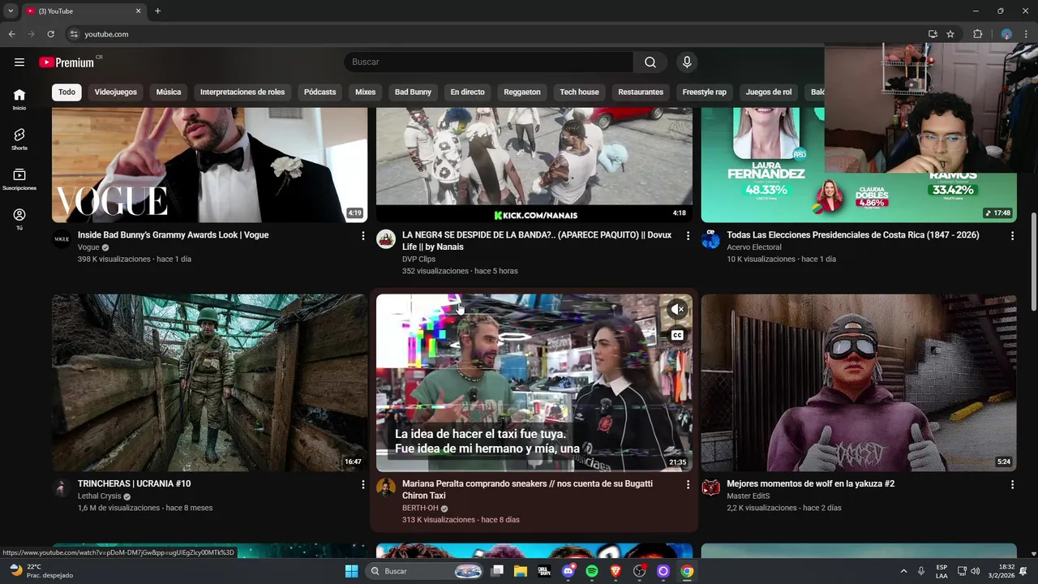
Task: Open Spotify from the taskbar
Action: 592,571
